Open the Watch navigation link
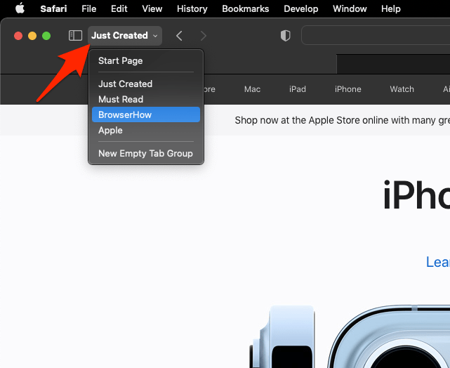 point(402,89)
